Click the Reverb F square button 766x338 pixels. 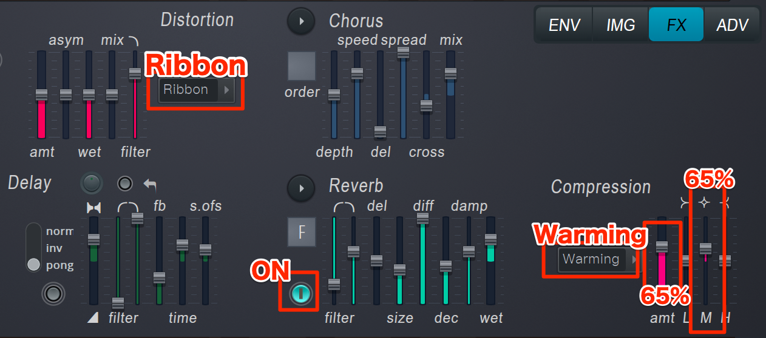tap(302, 233)
